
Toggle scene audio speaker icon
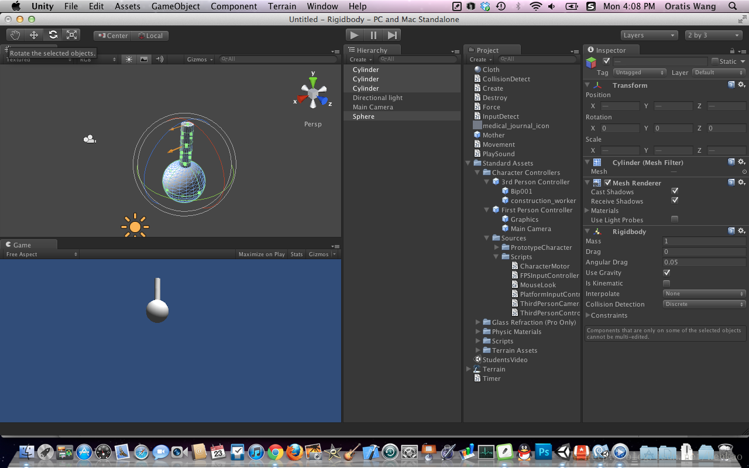[159, 59]
